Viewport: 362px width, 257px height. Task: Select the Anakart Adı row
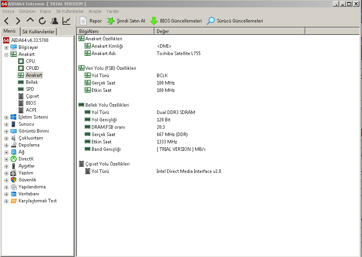pyautogui.click(x=218, y=53)
